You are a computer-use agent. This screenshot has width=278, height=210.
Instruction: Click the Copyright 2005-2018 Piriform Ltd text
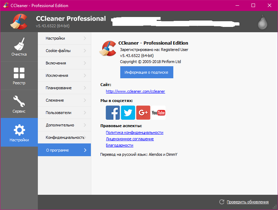point(150,62)
